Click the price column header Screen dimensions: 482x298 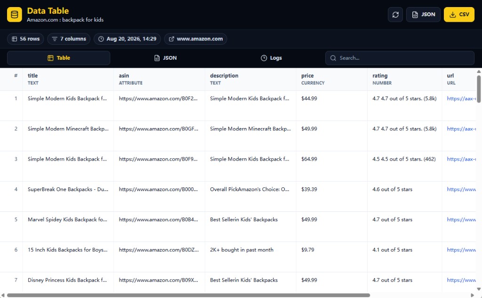(332, 79)
